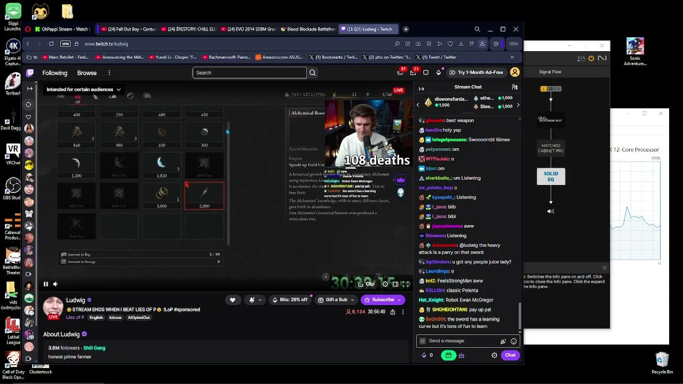Click the Twitch search magnifier button
Image resolution: width=683 pixels, height=384 pixels.
[x=313, y=73]
